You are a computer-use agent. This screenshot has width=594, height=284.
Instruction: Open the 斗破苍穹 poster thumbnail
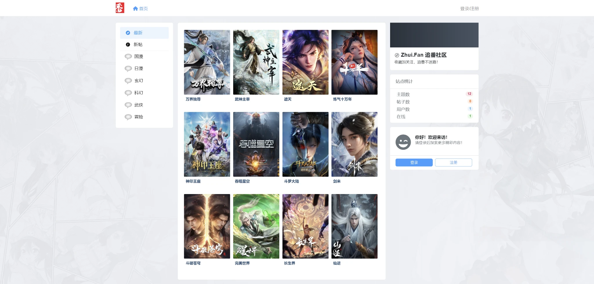point(207,226)
